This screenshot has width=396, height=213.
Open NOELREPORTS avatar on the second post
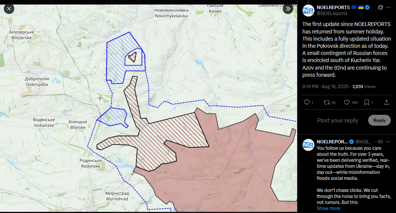pyautogui.click(x=308, y=145)
